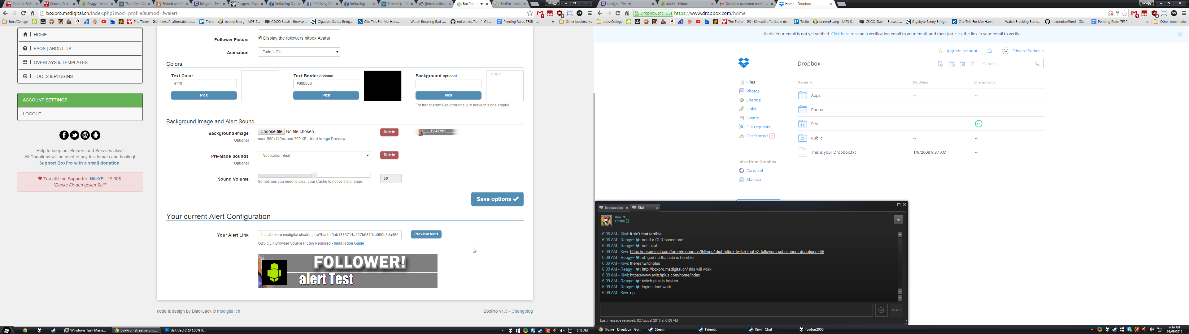Mute the BoxPro tab audio icon

(481, 4)
